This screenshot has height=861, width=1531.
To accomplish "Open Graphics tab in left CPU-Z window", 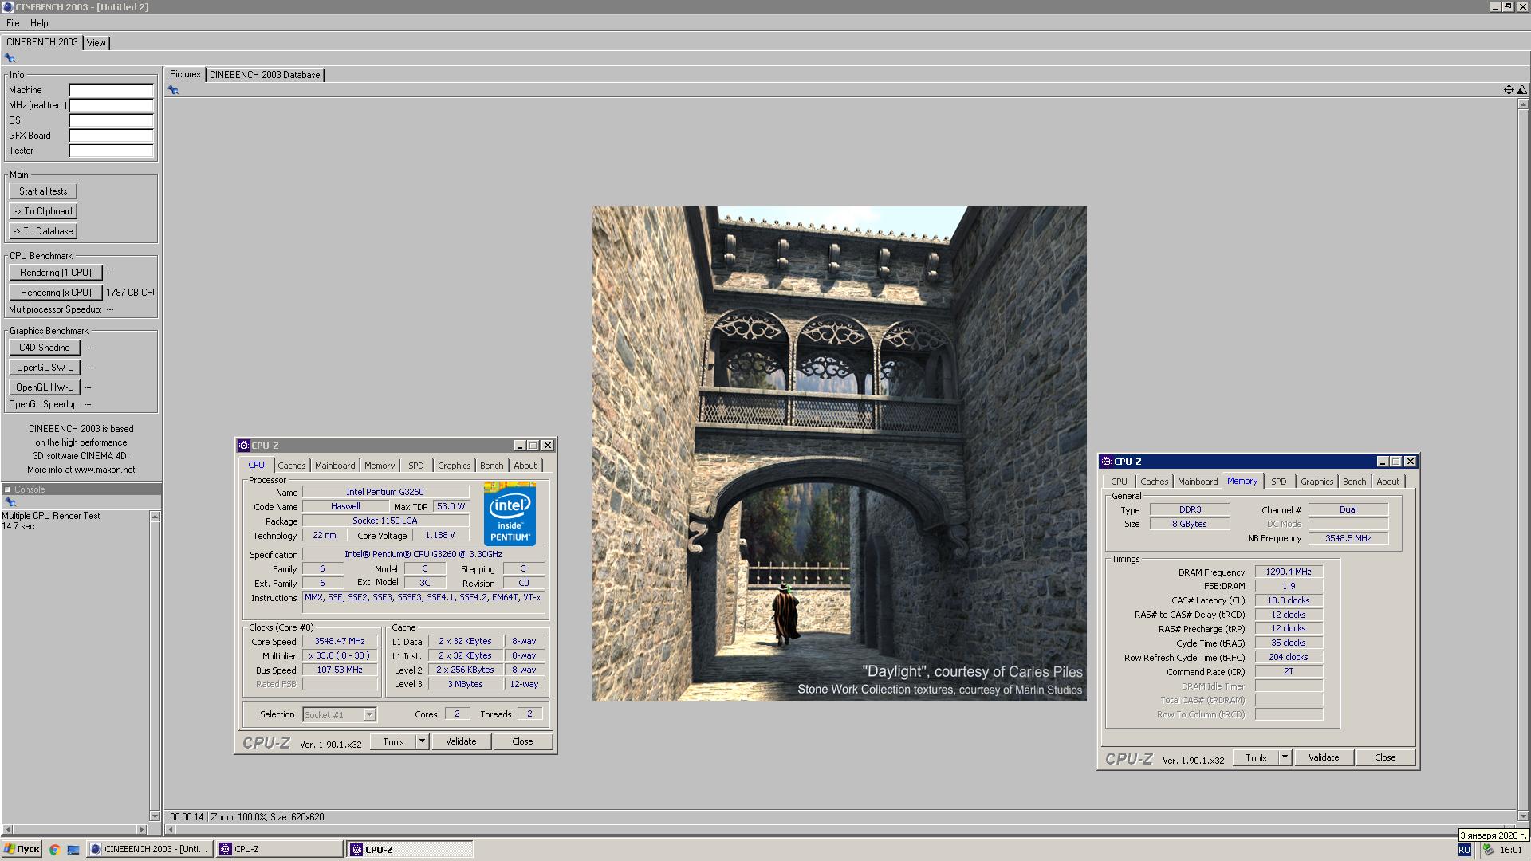I will (x=455, y=466).
